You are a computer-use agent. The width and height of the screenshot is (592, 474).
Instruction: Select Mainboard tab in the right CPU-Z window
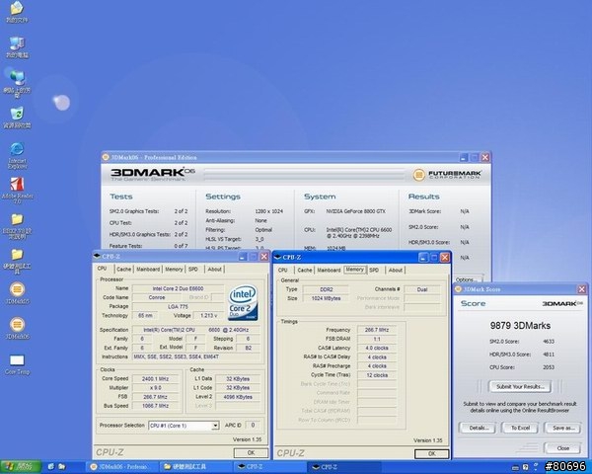pyautogui.click(x=329, y=270)
